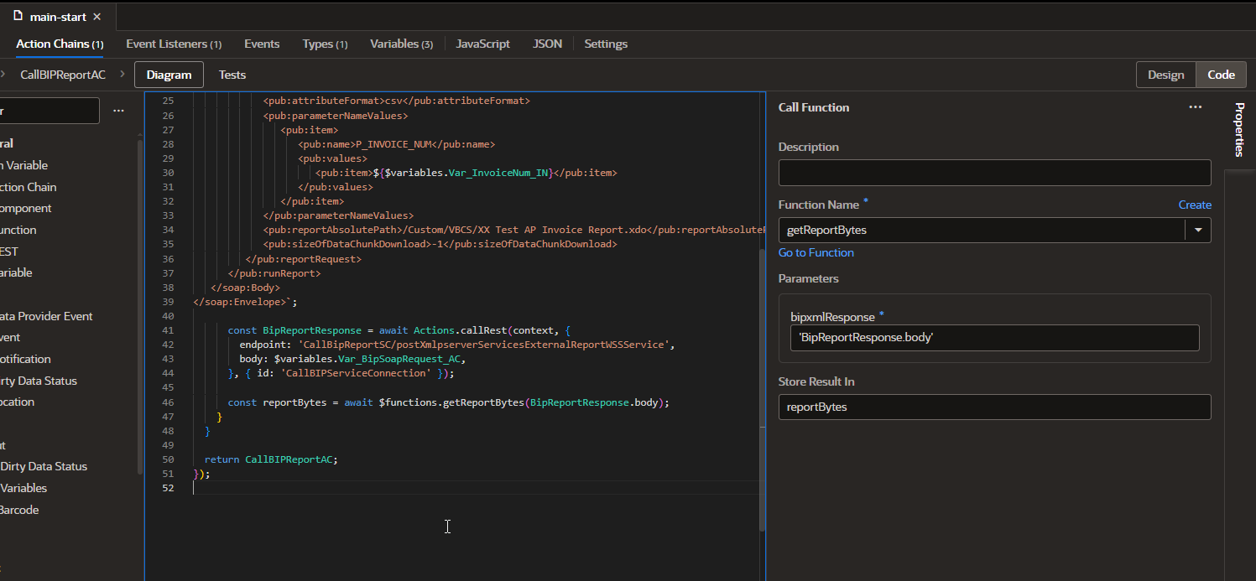Screen dimensions: 1256x581
Task: Click 'P_INVOICE_NUM' text in code
Action: (x=393, y=144)
